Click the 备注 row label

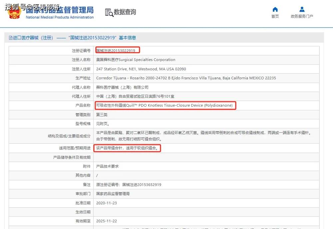point(87,185)
